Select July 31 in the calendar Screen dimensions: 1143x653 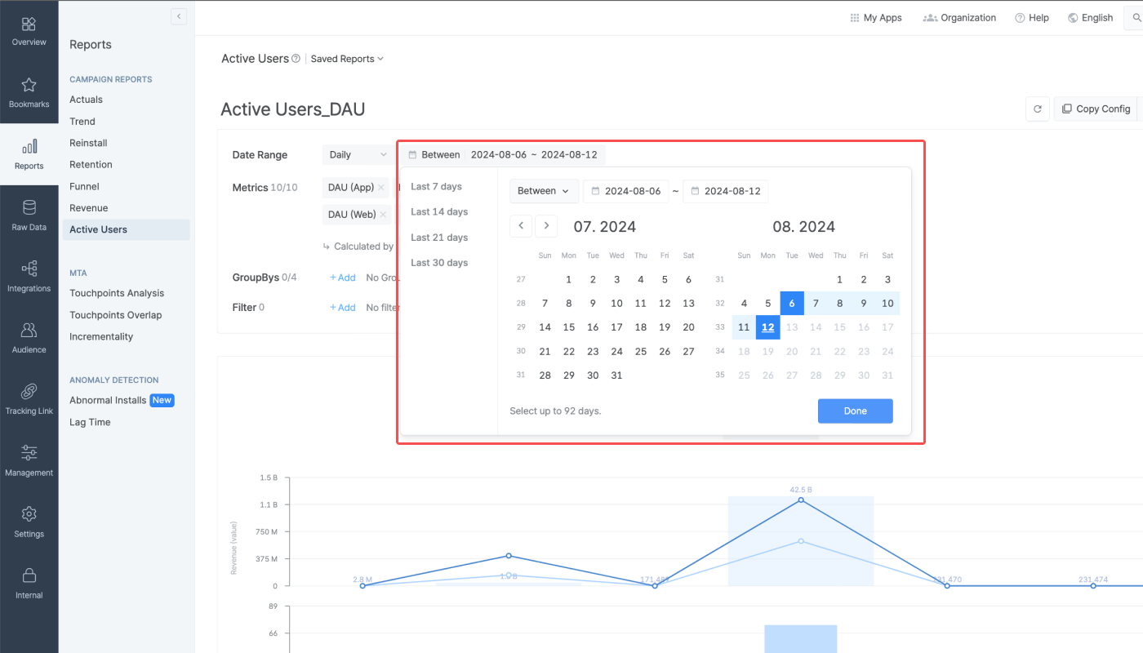(616, 375)
